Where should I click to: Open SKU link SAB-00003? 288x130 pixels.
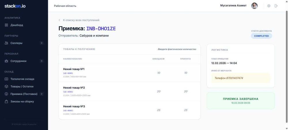click(x=68, y=111)
